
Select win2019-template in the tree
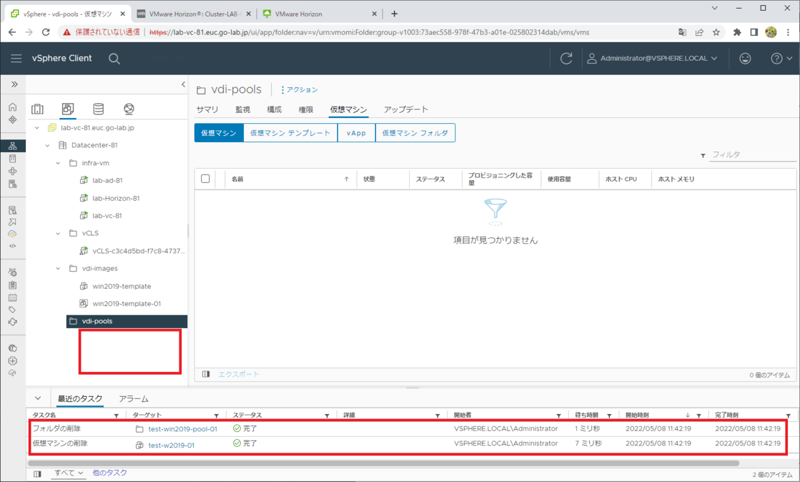(x=121, y=286)
